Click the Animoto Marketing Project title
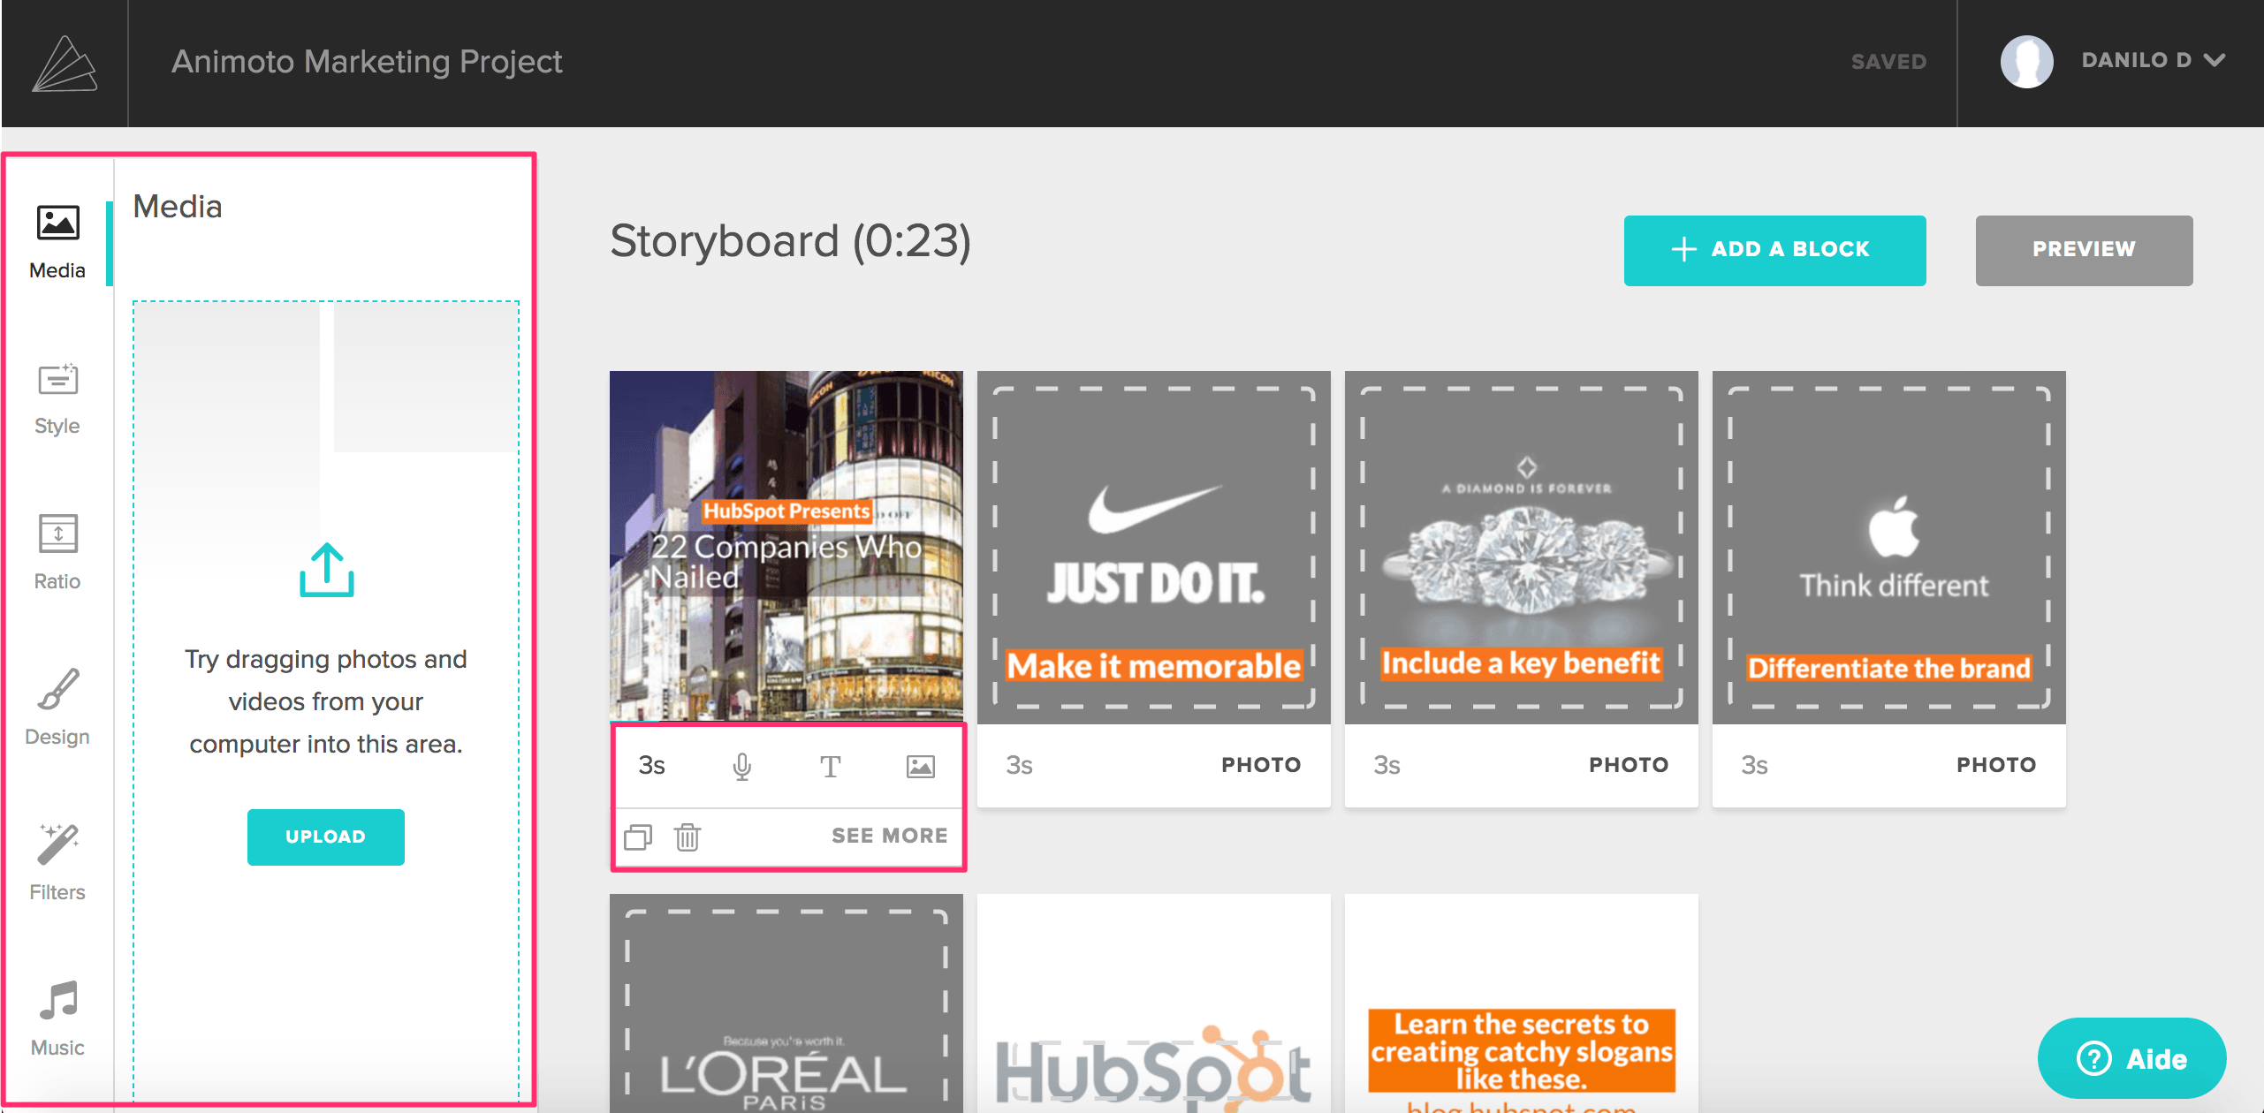This screenshot has width=2264, height=1113. (x=367, y=62)
